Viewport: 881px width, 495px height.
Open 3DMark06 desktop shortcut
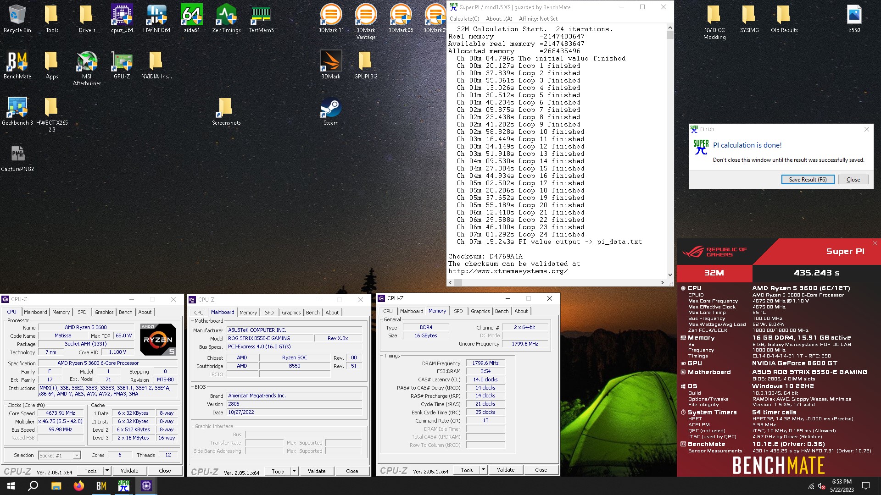[401, 18]
